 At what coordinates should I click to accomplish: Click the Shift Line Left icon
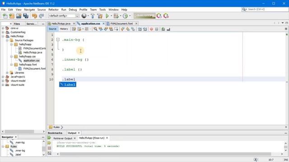pyautogui.click(x=140, y=29)
